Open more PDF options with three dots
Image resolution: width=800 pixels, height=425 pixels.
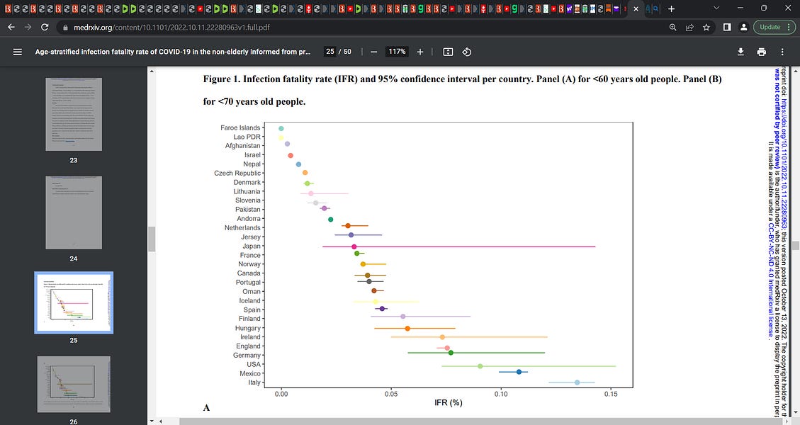782,51
